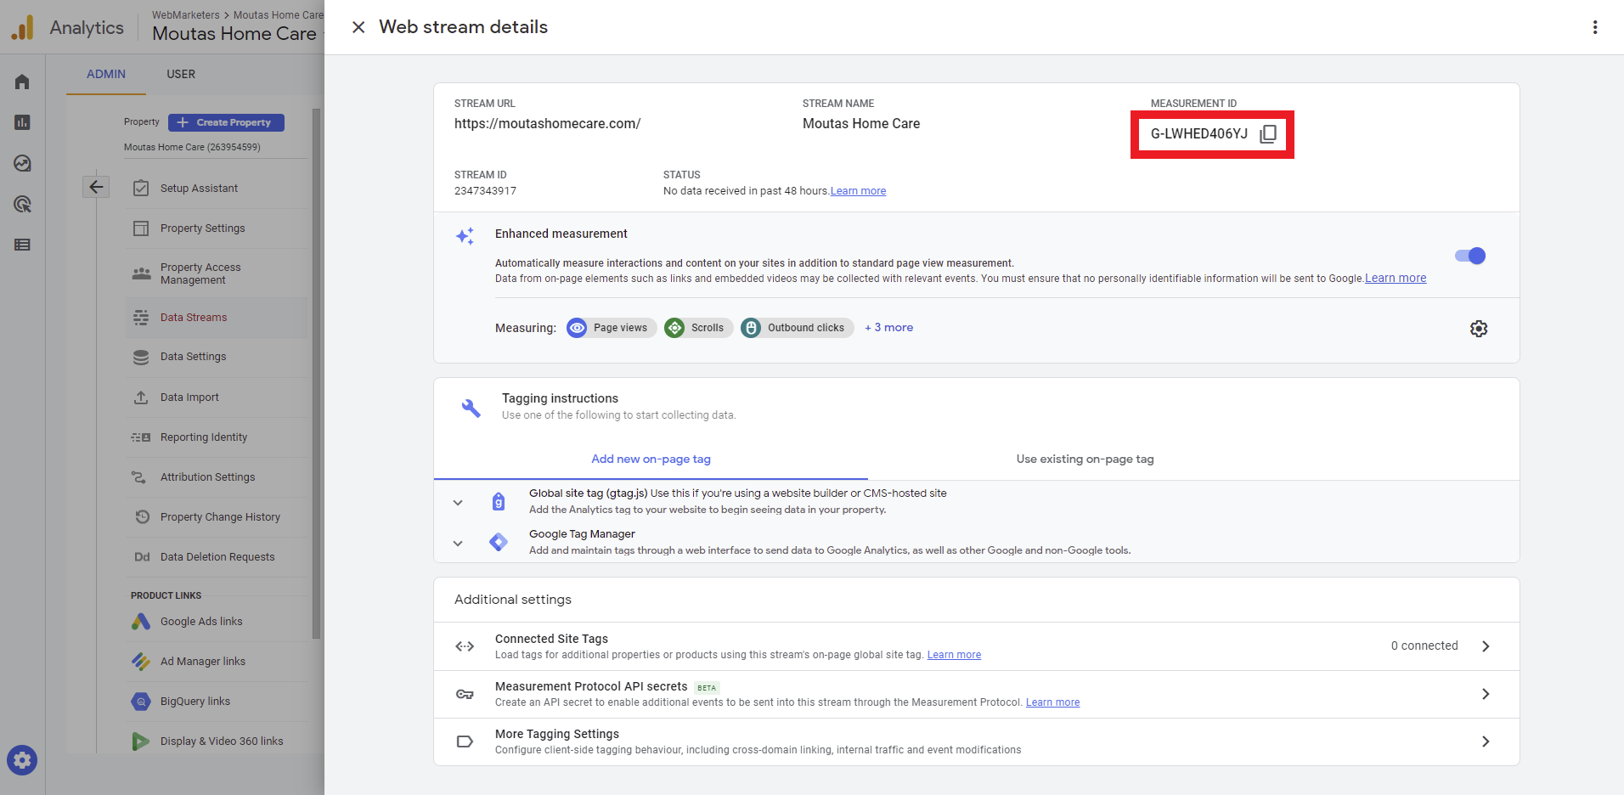1624x795 pixels.
Task: Click the Admin gear icon bottom-left
Action: [22, 759]
